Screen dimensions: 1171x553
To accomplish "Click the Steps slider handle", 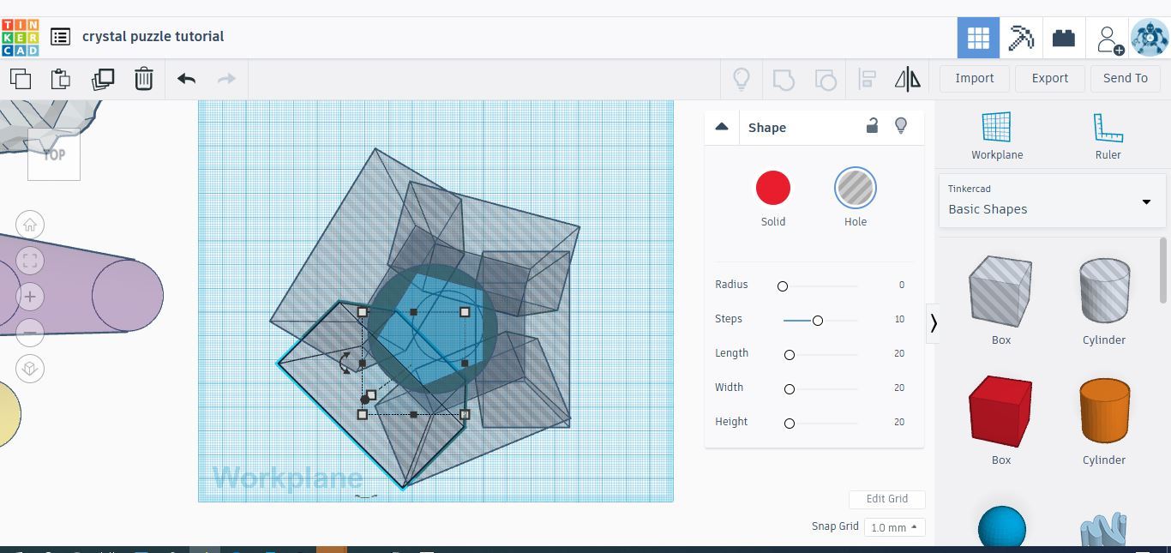I will tap(818, 320).
